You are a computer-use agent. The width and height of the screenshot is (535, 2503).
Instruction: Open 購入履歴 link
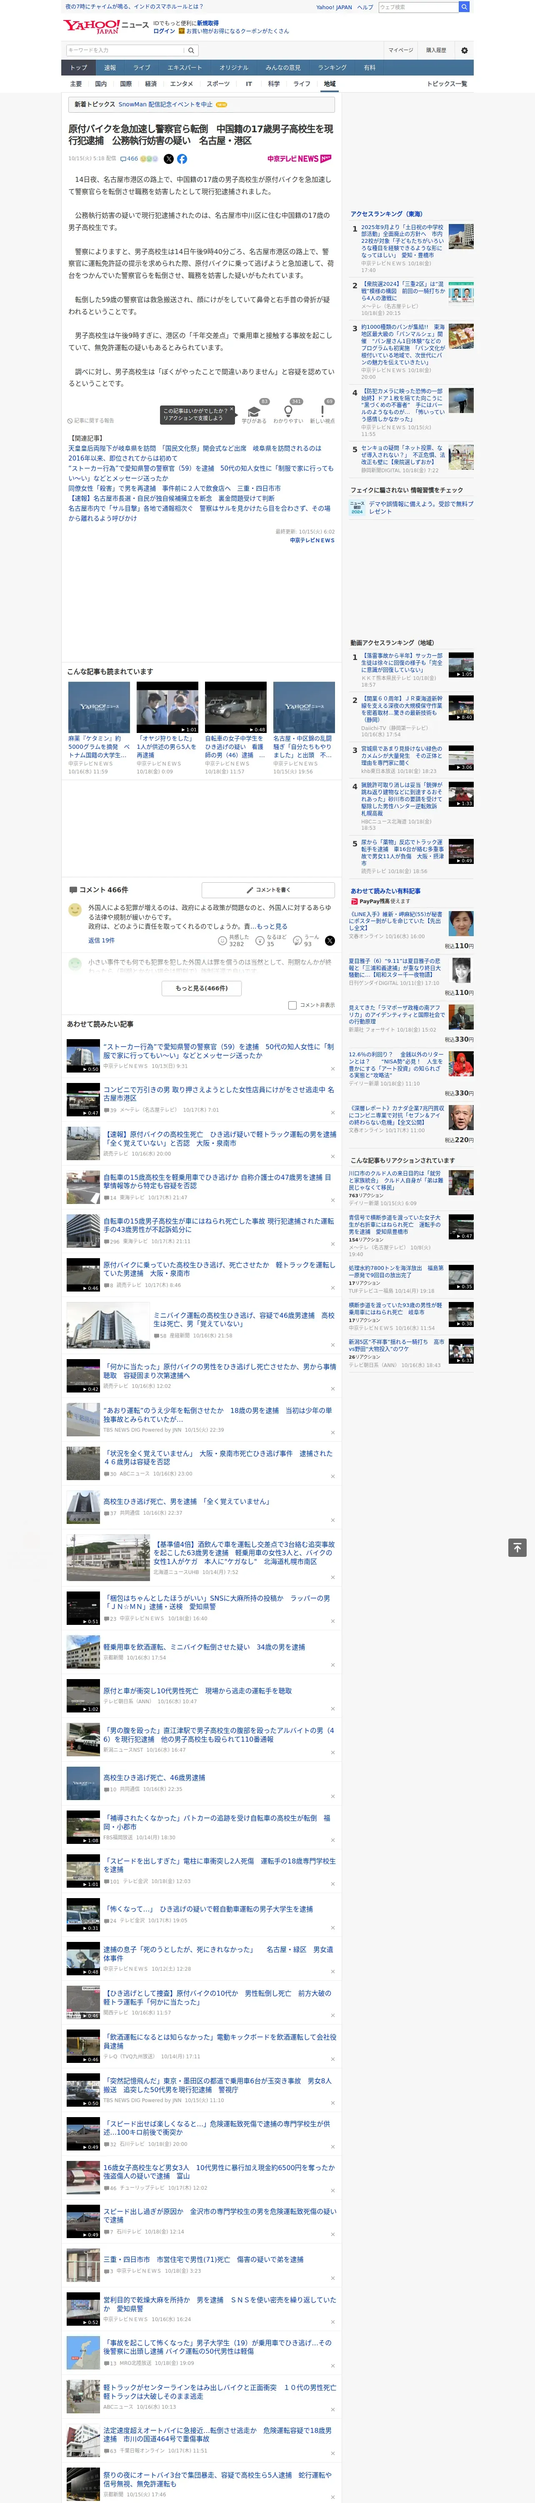point(436,50)
